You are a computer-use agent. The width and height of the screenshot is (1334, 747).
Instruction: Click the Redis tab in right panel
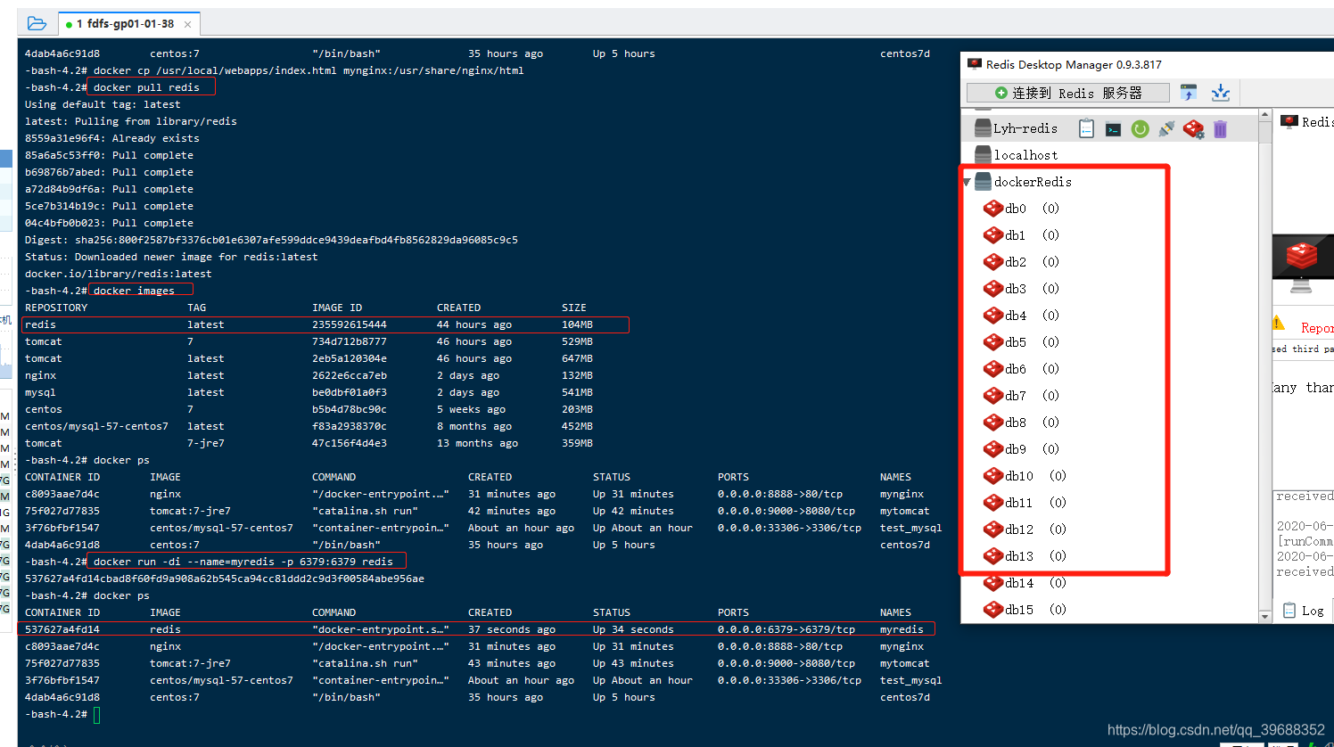click(1307, 121)
